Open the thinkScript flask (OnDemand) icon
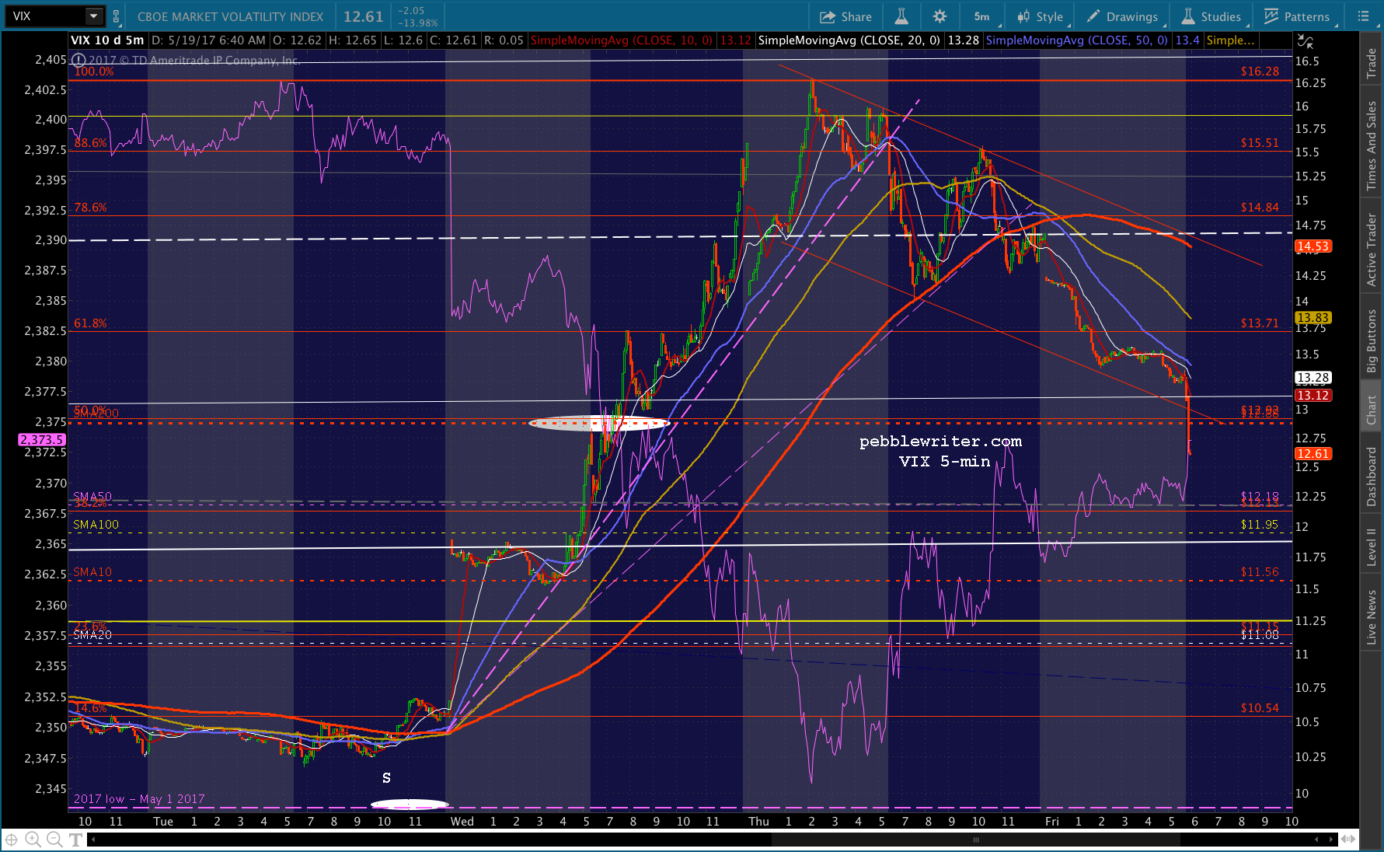The height and width of the screenshot is (852, 1384). click(901, 16)
